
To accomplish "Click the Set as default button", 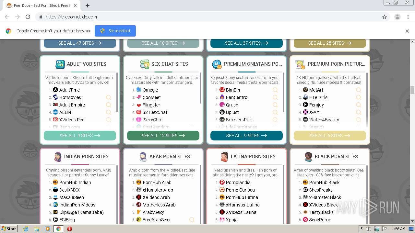I will click(x=115, y=31).
